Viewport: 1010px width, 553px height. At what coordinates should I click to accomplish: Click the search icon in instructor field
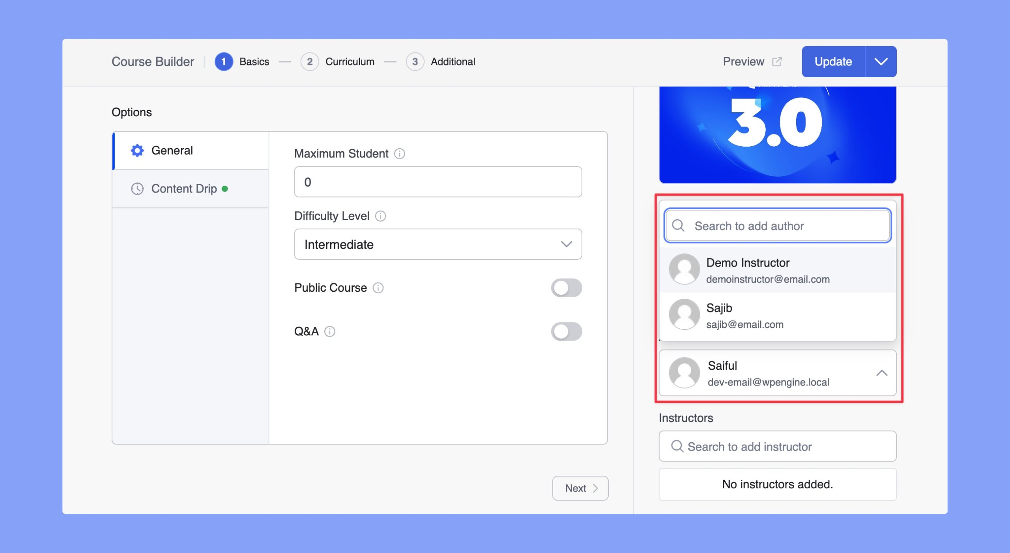tap(675, 447)
